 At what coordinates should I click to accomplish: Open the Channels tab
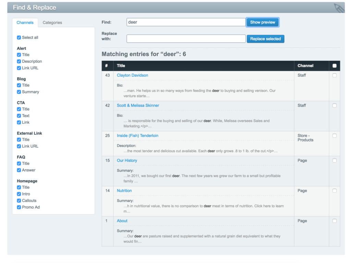coord(25,23)
